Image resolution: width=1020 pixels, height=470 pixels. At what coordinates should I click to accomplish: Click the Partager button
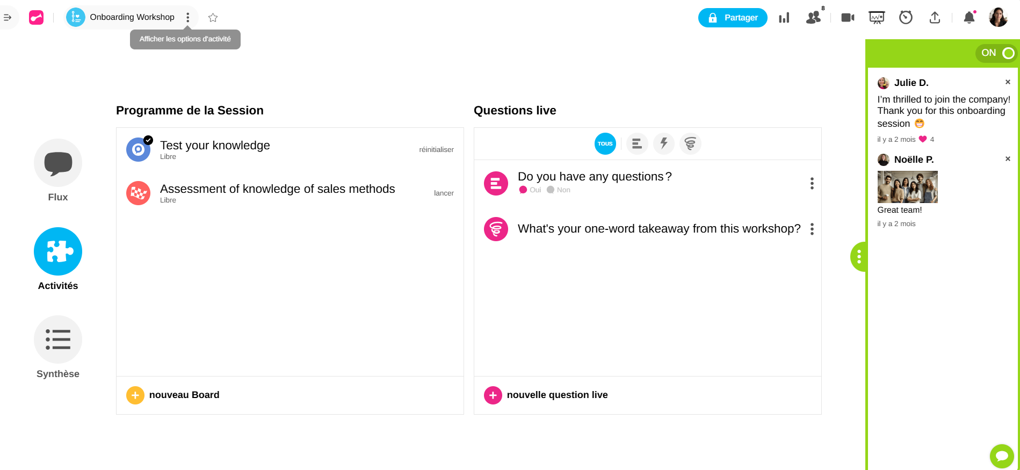[x=733, y=18]
